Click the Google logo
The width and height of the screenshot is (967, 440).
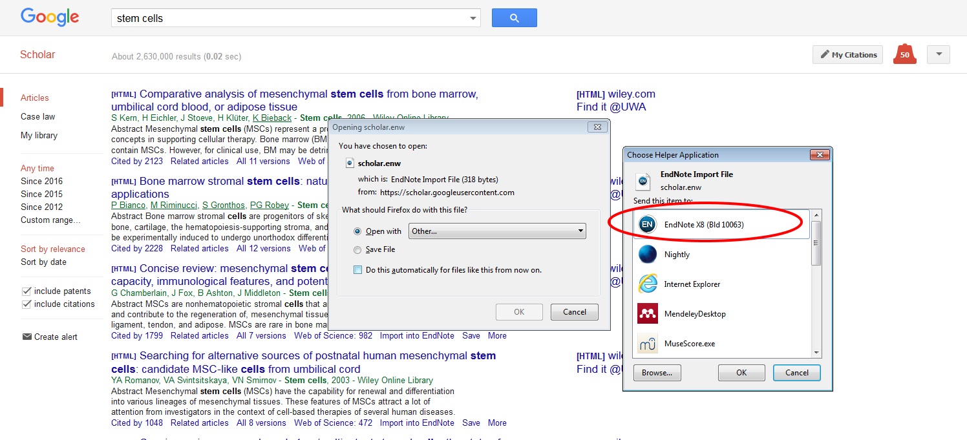tap(50, 17)
